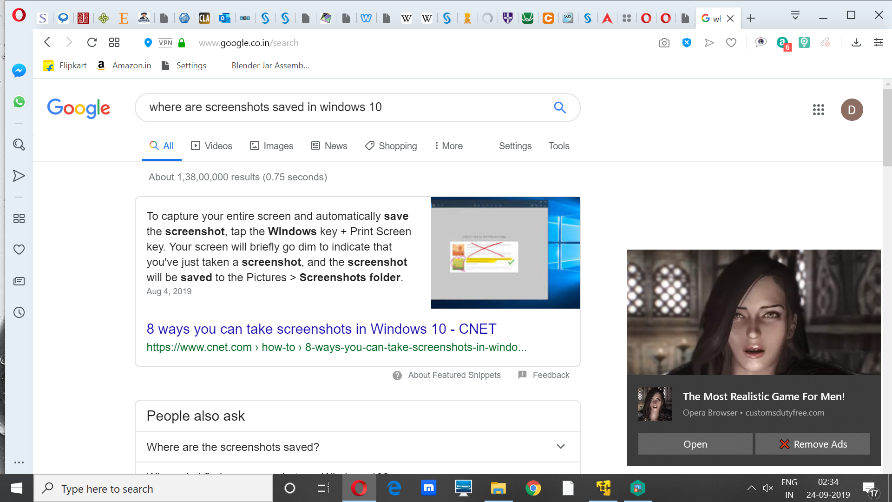The height and width of the screenshot is (502, 892).
Task: Open Google Chrome from taskbar
Action: pyautogui.click(x=533, y=488)
